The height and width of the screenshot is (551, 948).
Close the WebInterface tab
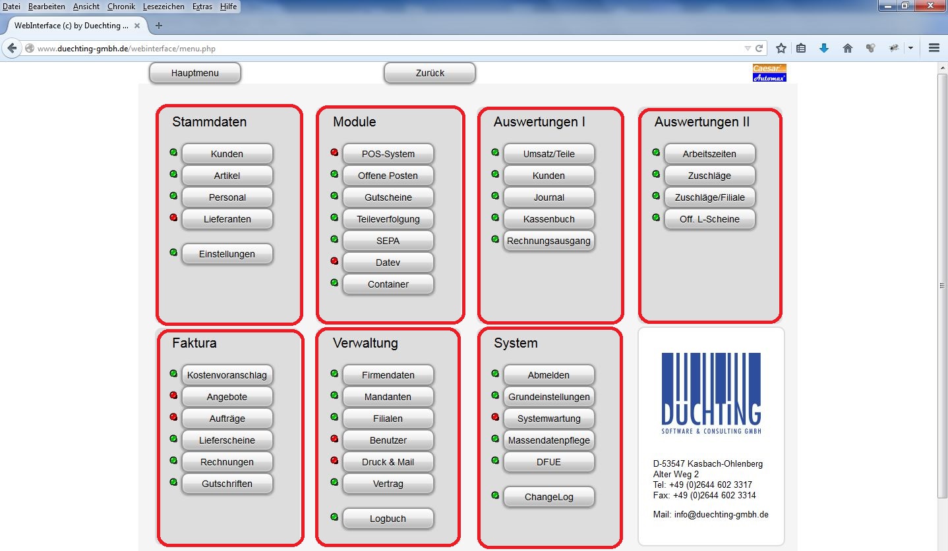pyautogui.click(x=137, y=26)
